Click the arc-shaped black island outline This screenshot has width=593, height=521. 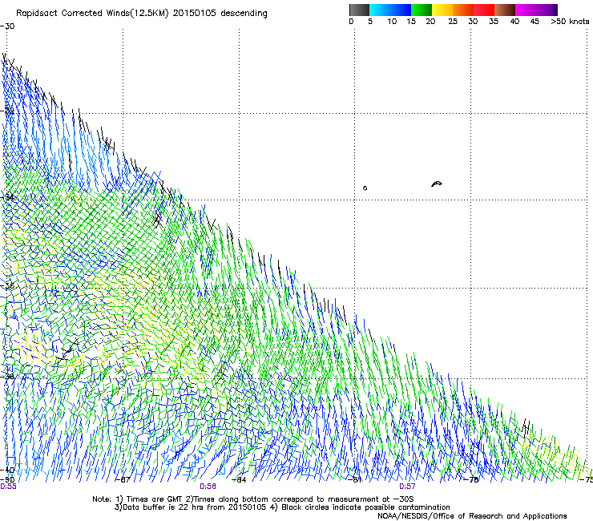point(437,184)
